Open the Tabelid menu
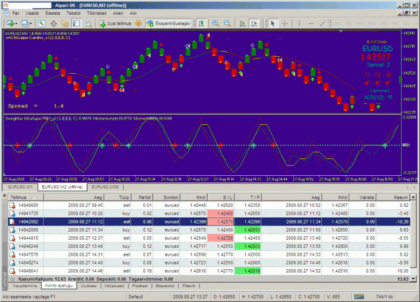The width and height of the screenshot is (420, 302). [73, 13]
